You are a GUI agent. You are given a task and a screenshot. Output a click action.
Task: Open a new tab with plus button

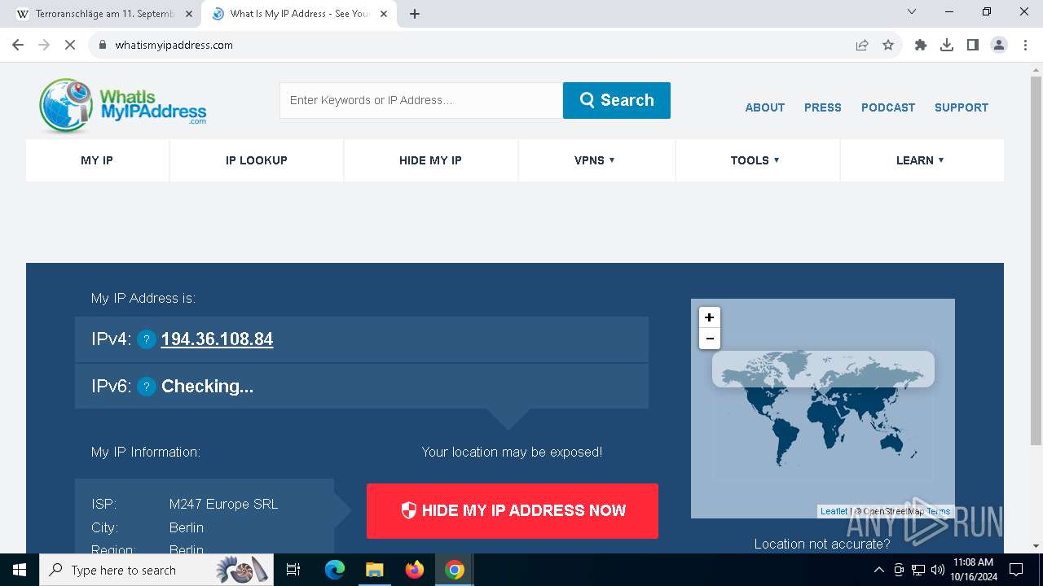pos(415,14)
